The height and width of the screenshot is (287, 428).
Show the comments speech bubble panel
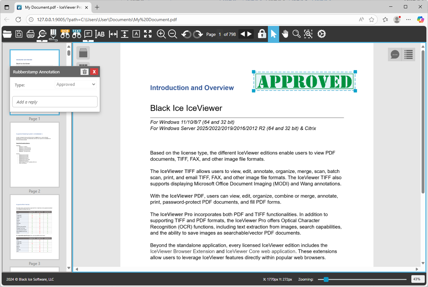(x=395, y=54)
